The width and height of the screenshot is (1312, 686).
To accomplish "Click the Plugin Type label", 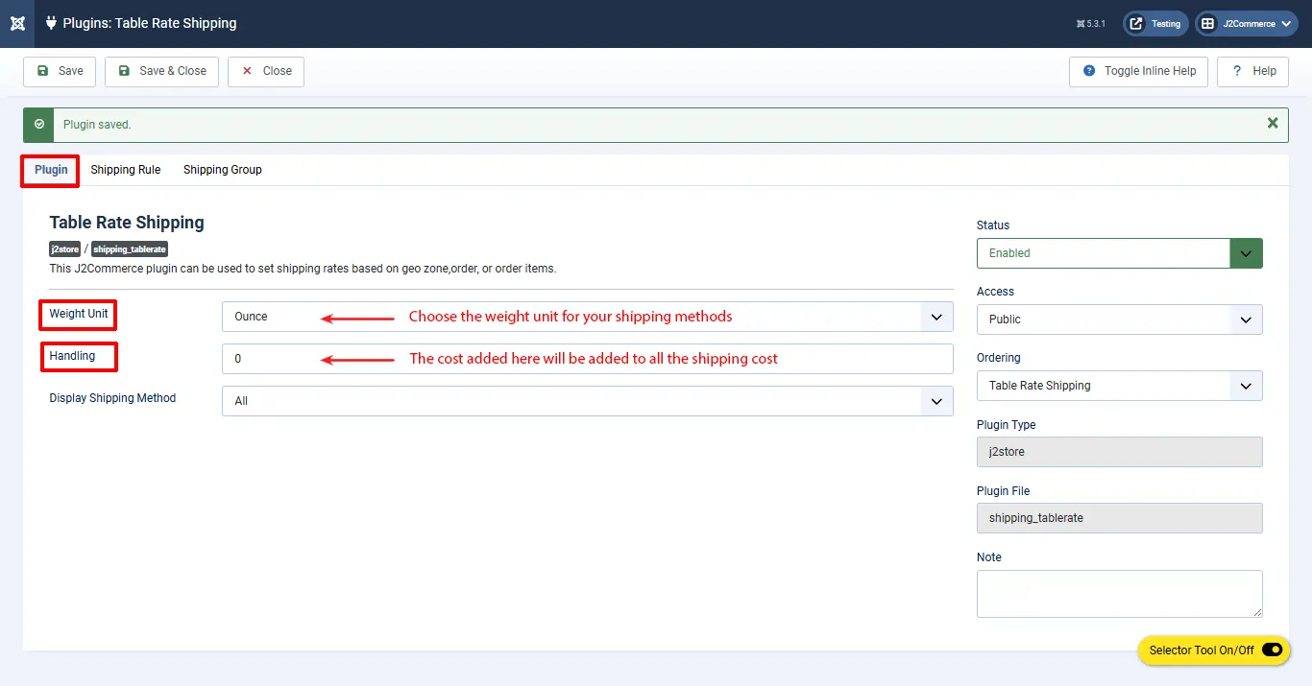I will pos(1007,425).
